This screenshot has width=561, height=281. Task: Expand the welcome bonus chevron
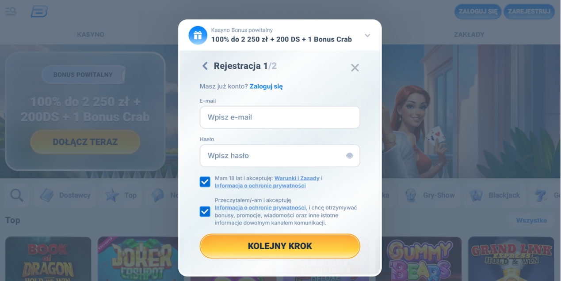pos(367,35)
